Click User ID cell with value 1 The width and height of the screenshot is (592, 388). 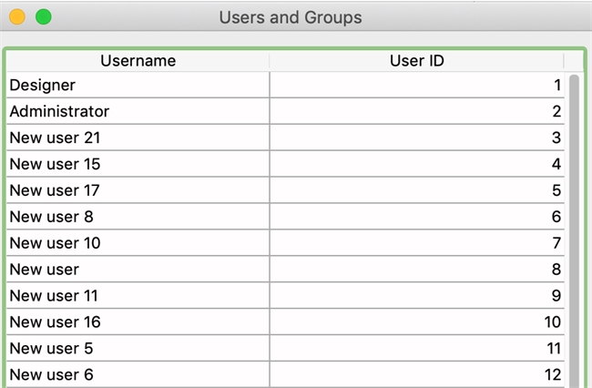pyautogui.click(x=416, y=86)
